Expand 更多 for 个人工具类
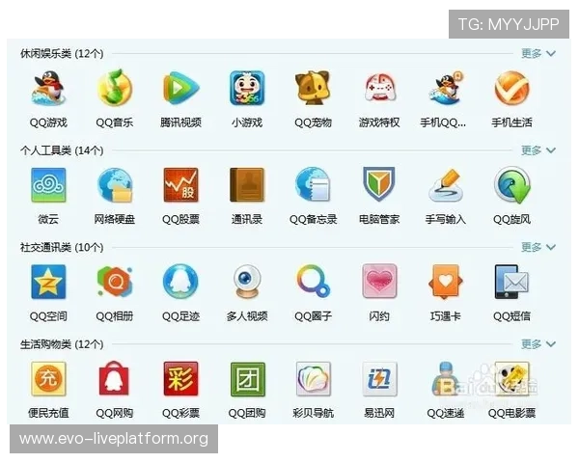 [x=538, y=150]
